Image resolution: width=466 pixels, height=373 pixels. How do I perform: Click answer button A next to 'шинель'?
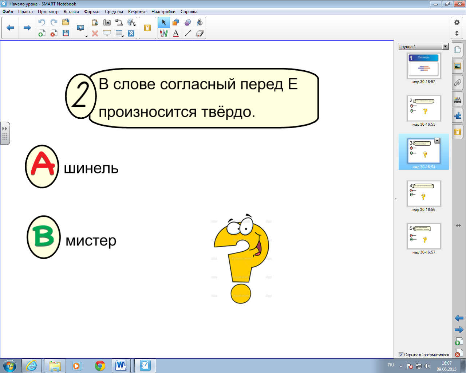click(x=42, y=166)
